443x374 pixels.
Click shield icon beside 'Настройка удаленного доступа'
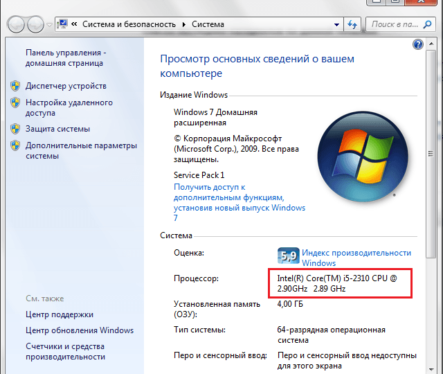point(15,103)
